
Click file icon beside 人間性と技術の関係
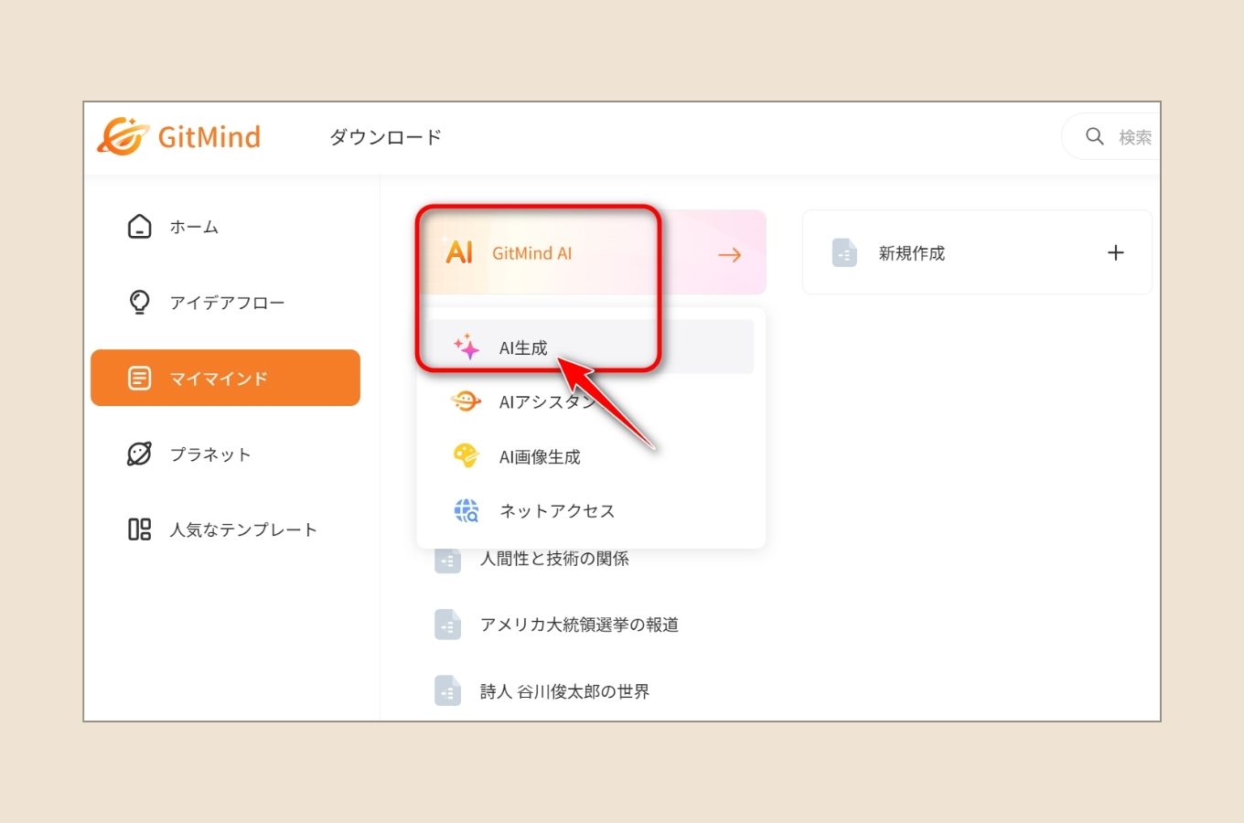click(x=447, y=559)
